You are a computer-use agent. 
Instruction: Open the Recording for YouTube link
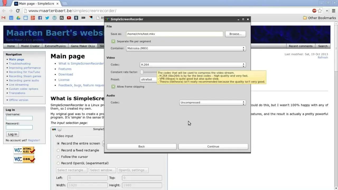(24, 72)
